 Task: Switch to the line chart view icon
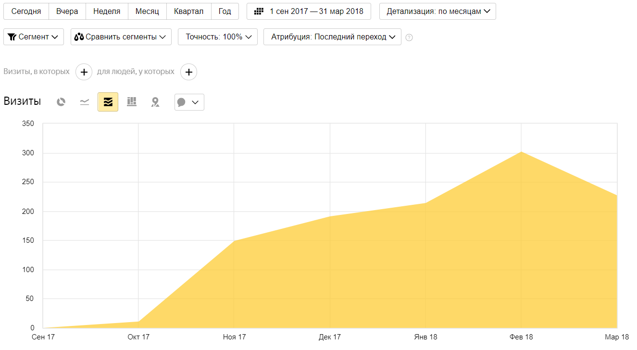tap(85, 102)
